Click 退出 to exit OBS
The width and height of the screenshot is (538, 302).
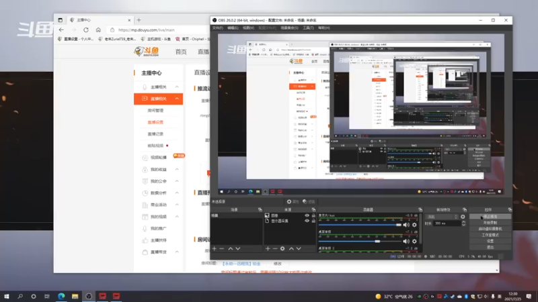pyautogui.click(x=490, y=247)
